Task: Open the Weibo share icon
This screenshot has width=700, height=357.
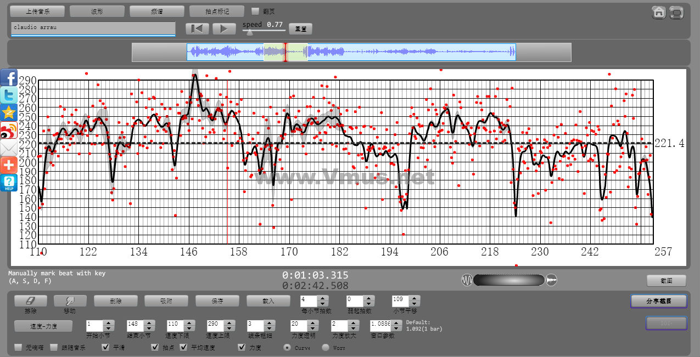Action: [9, 131]
